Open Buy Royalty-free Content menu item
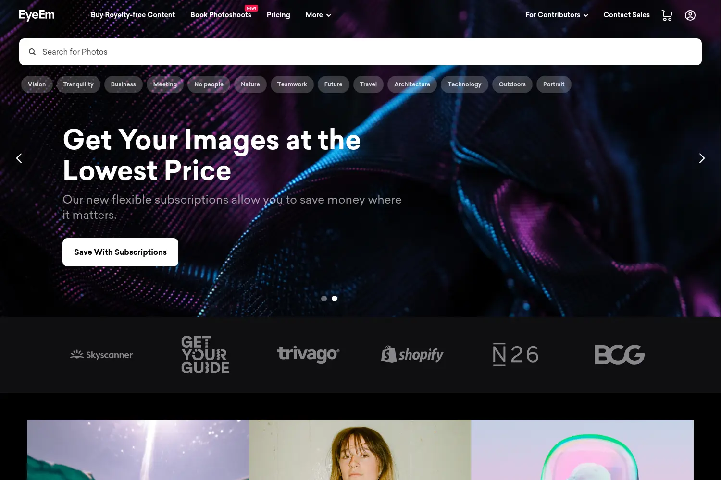 point(133,15)
